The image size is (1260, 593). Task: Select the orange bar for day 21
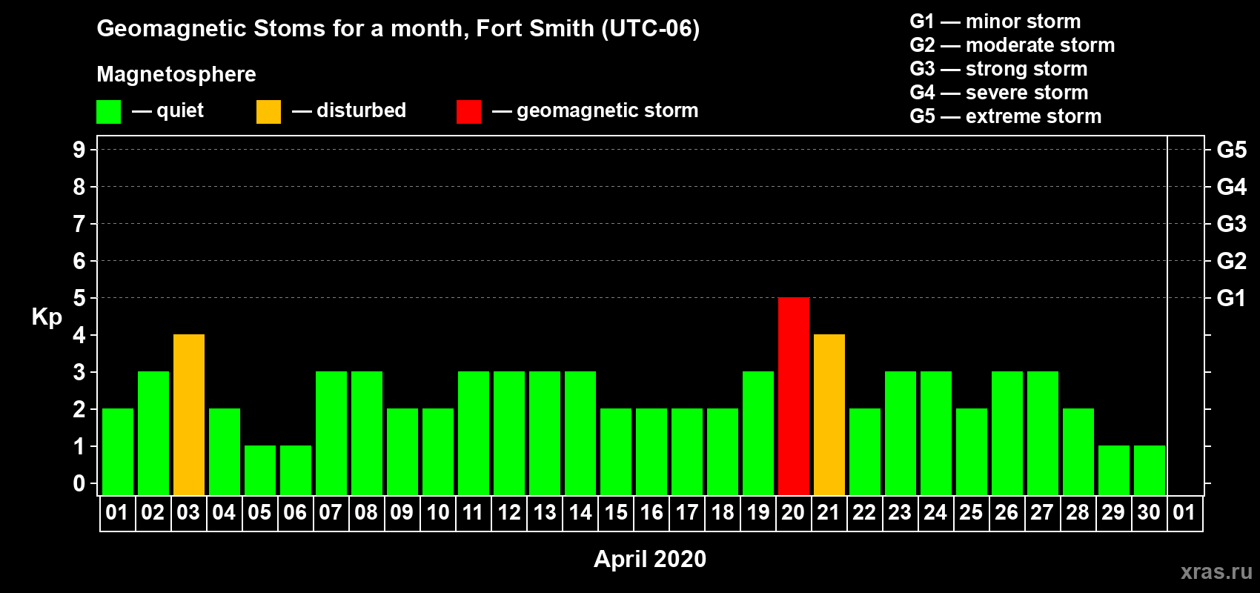coord(829,415)
